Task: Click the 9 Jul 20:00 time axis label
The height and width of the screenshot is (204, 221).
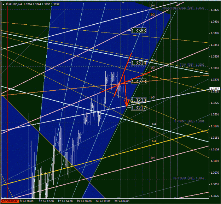Action: click(27, 201)
